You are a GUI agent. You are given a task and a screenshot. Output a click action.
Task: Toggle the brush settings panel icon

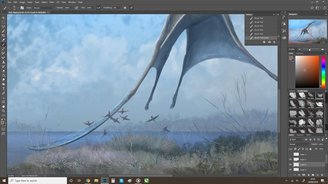(x=22, y=8)
